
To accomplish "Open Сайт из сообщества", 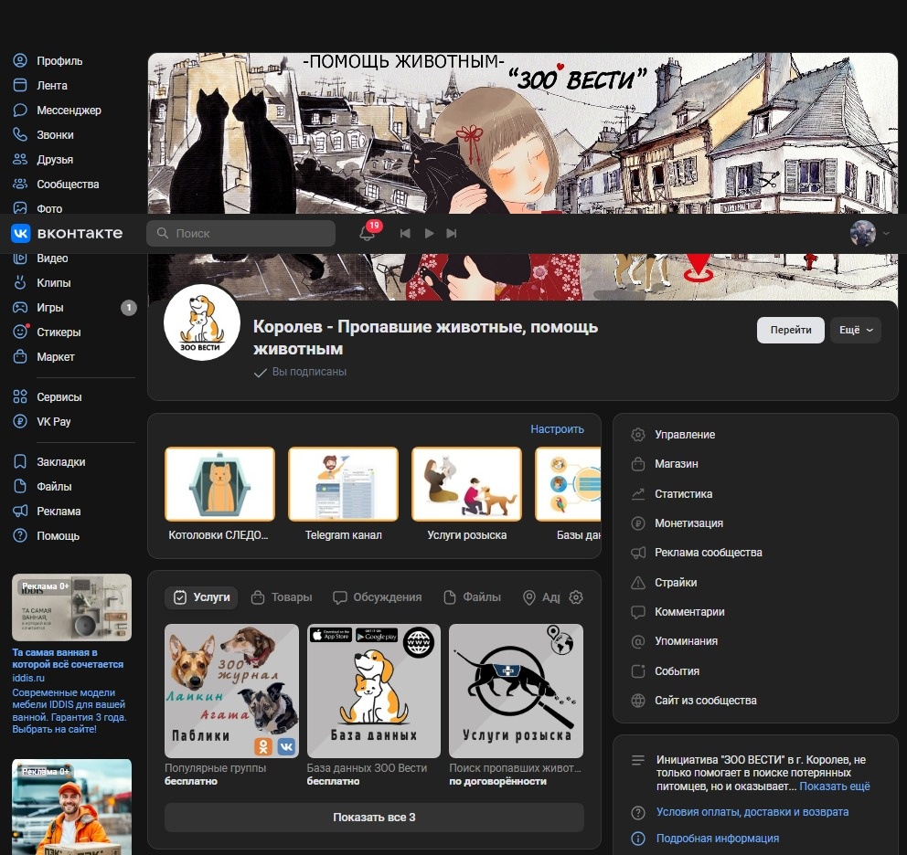I will point(694,702).
